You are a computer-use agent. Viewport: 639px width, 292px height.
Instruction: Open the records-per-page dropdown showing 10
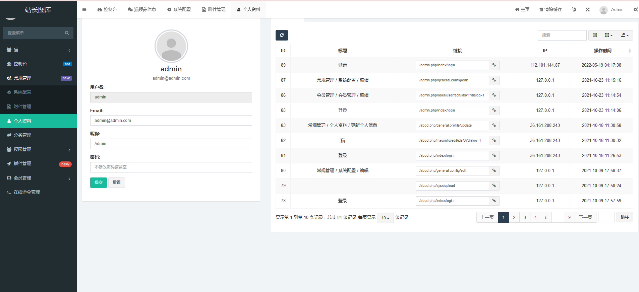click(x=385, y=218)
